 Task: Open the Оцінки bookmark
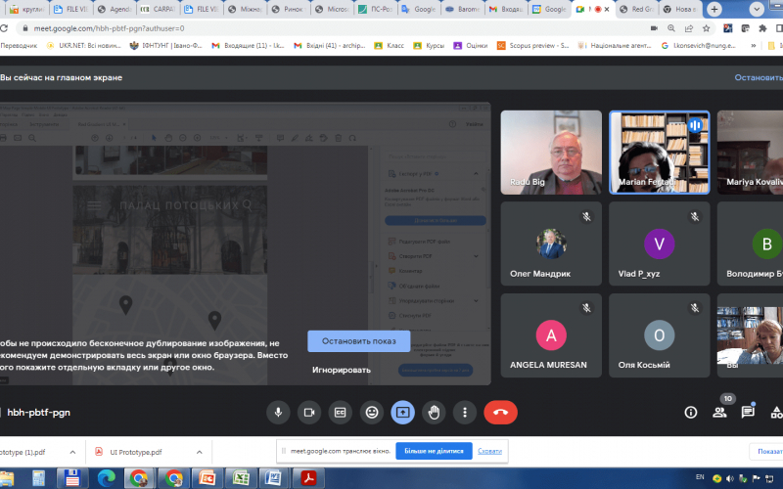point(471,45)
